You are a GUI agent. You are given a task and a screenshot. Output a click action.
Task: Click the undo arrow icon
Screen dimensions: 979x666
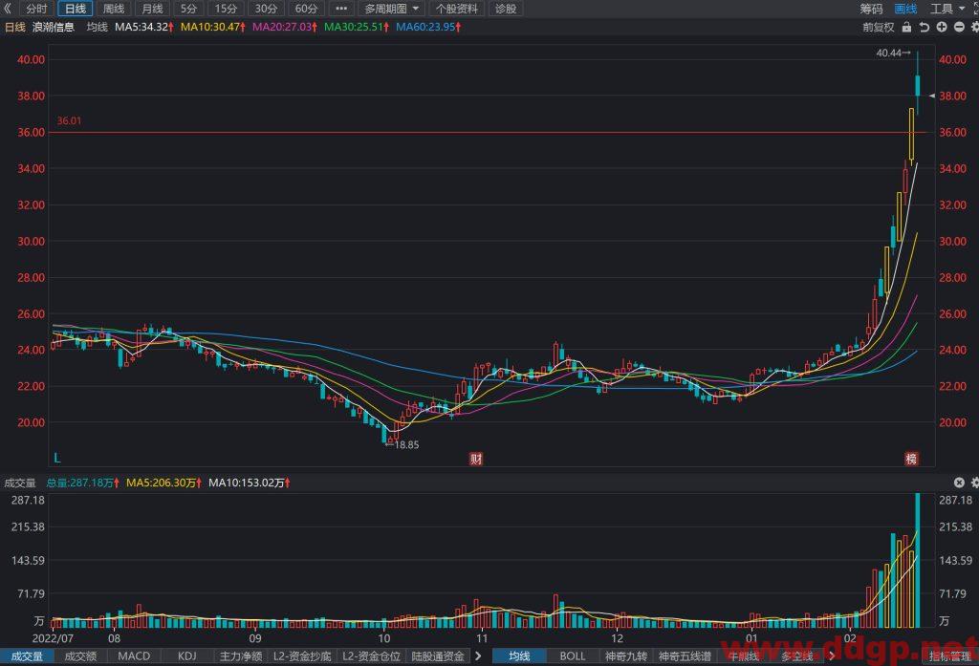(x=925, y=28)
